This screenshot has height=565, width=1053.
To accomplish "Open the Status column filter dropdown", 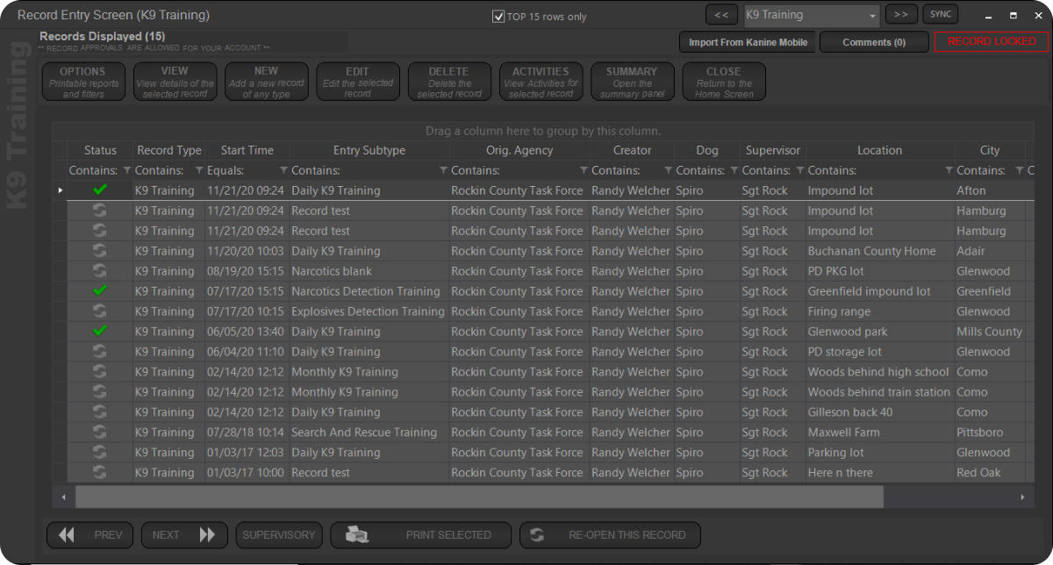I will coord(126,170).
